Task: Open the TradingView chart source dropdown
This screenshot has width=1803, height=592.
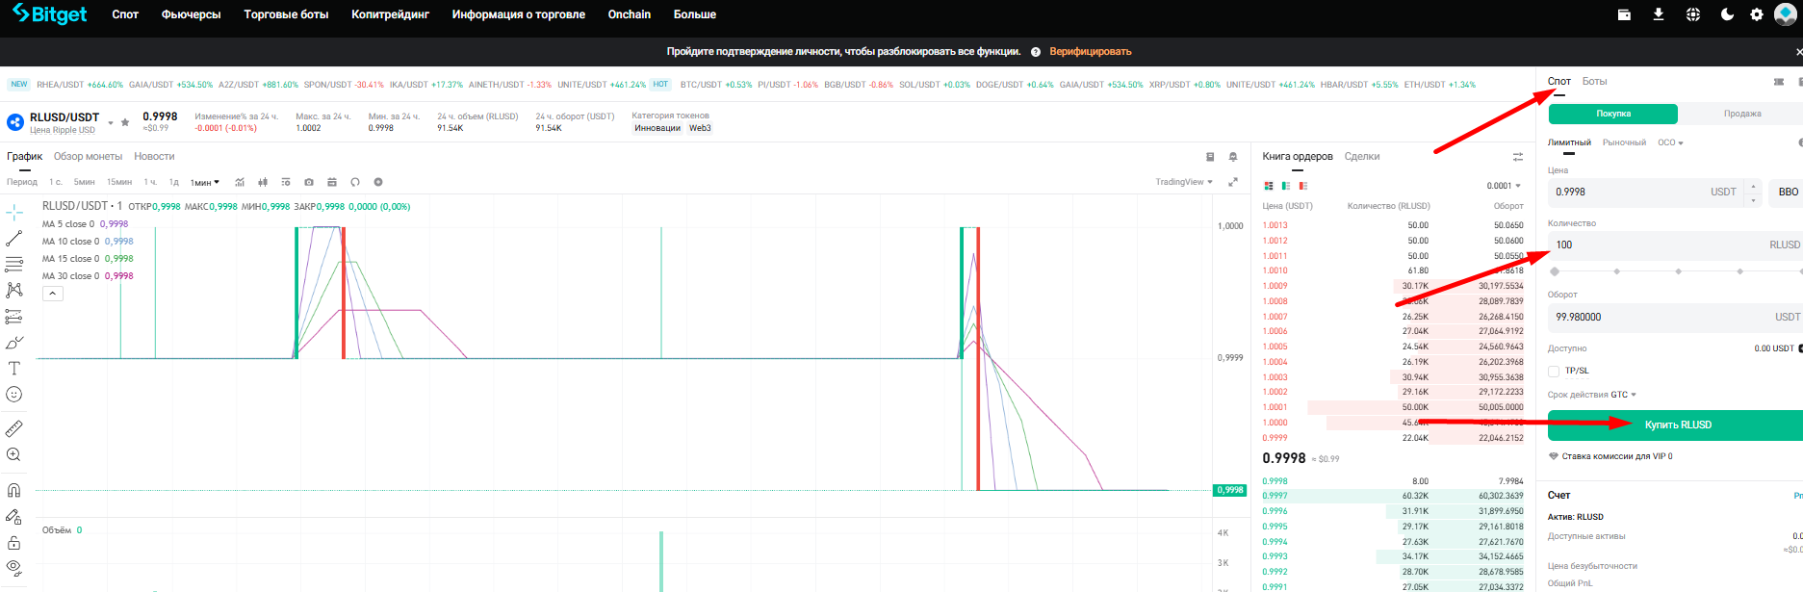Action: 1183,182
